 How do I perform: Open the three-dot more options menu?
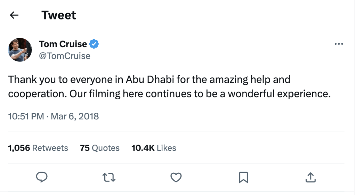[338, 44]
